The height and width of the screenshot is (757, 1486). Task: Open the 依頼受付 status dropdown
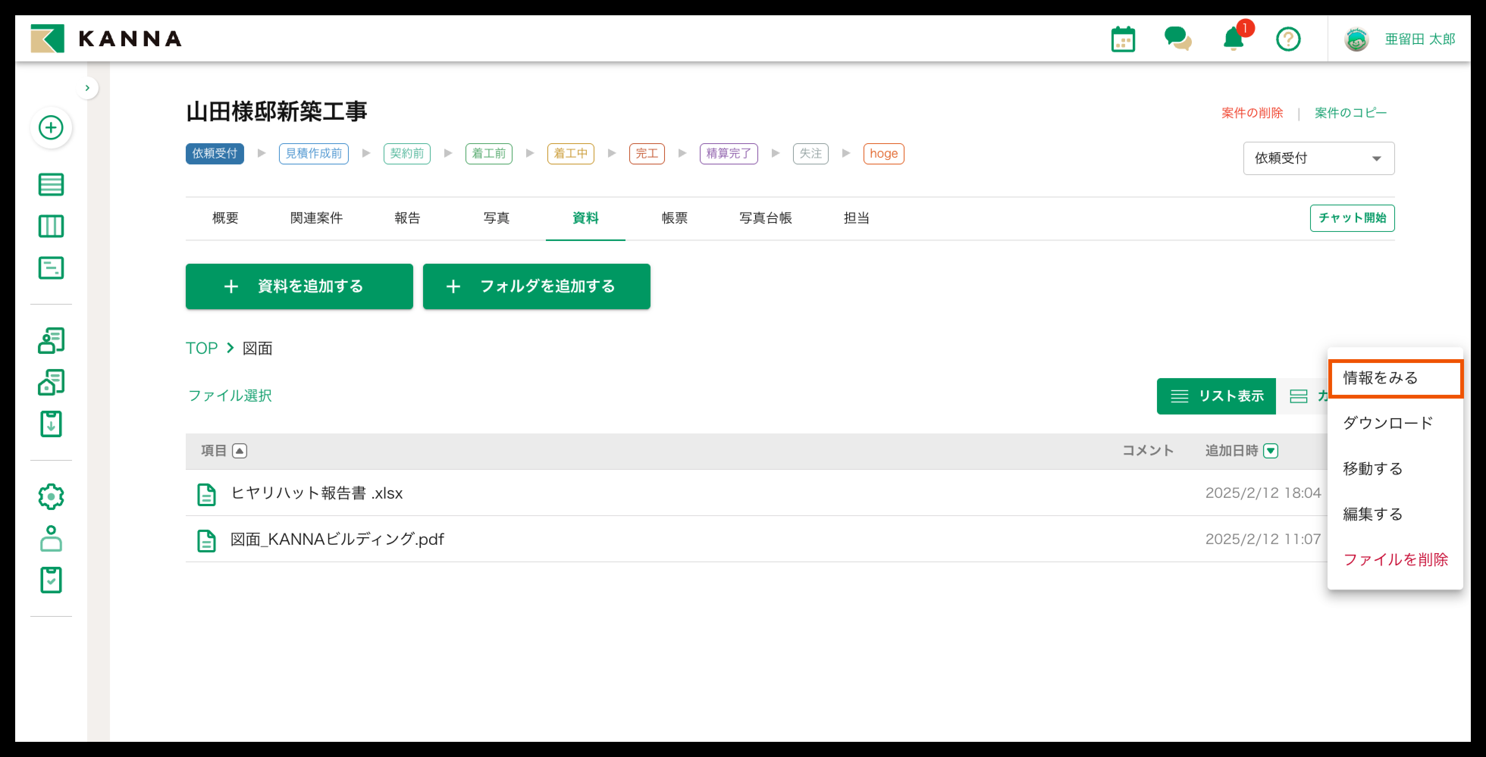[x=1318, y=158]
